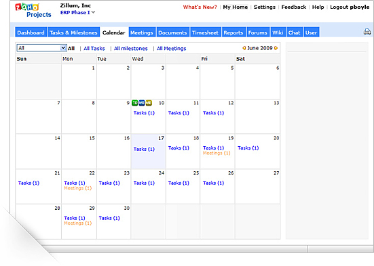The height and width of the screenshot is (266, 374).
Task: Click the Feedback link
Action: (294, 7)
